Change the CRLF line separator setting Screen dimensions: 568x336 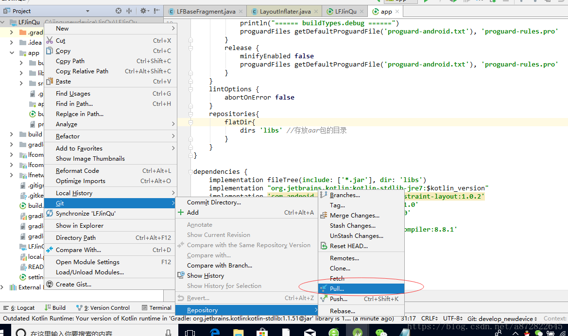click(x=430, y=319)
